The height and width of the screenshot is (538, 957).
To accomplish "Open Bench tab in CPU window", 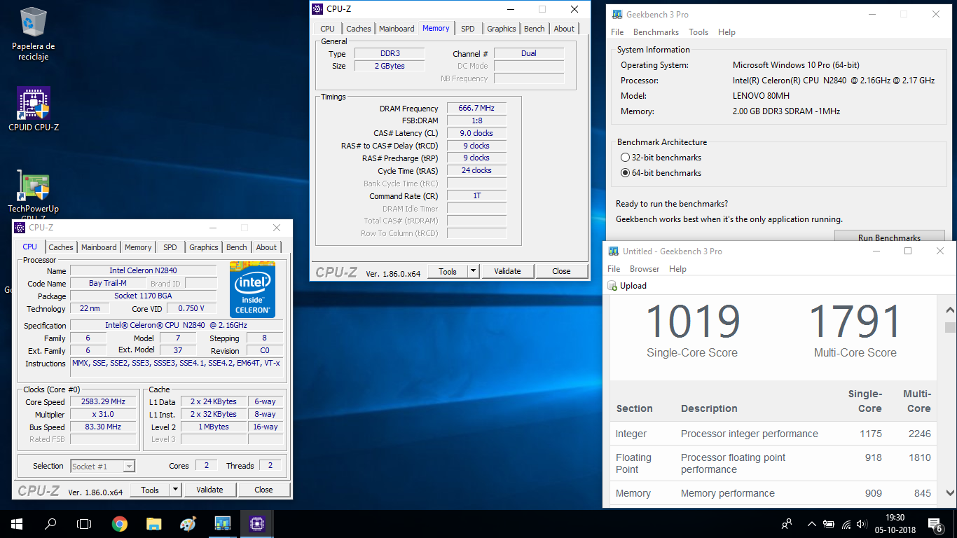I will (x=237, y=247).
